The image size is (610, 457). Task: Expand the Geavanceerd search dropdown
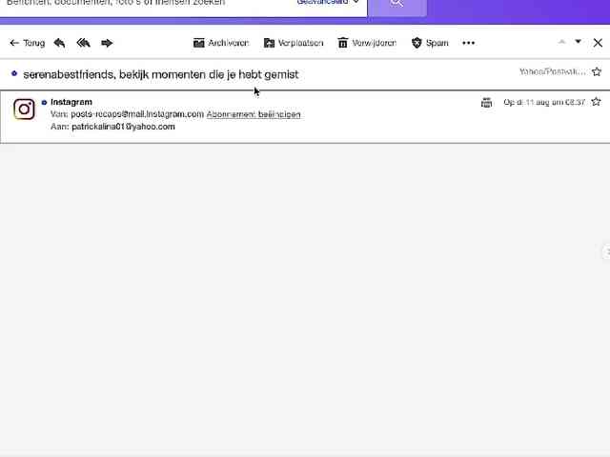pos(328,2)
